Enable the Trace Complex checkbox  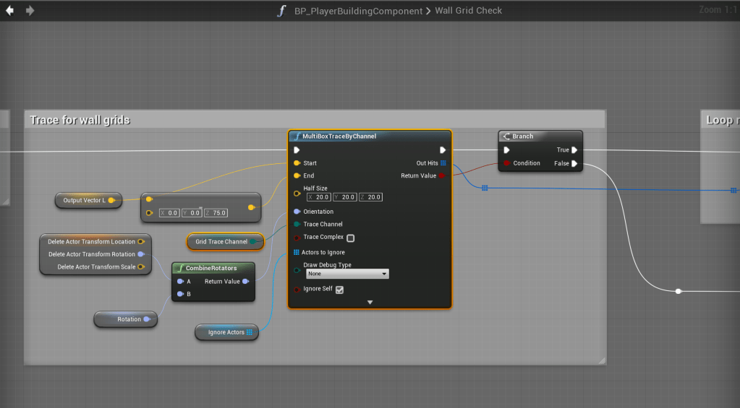351,238
